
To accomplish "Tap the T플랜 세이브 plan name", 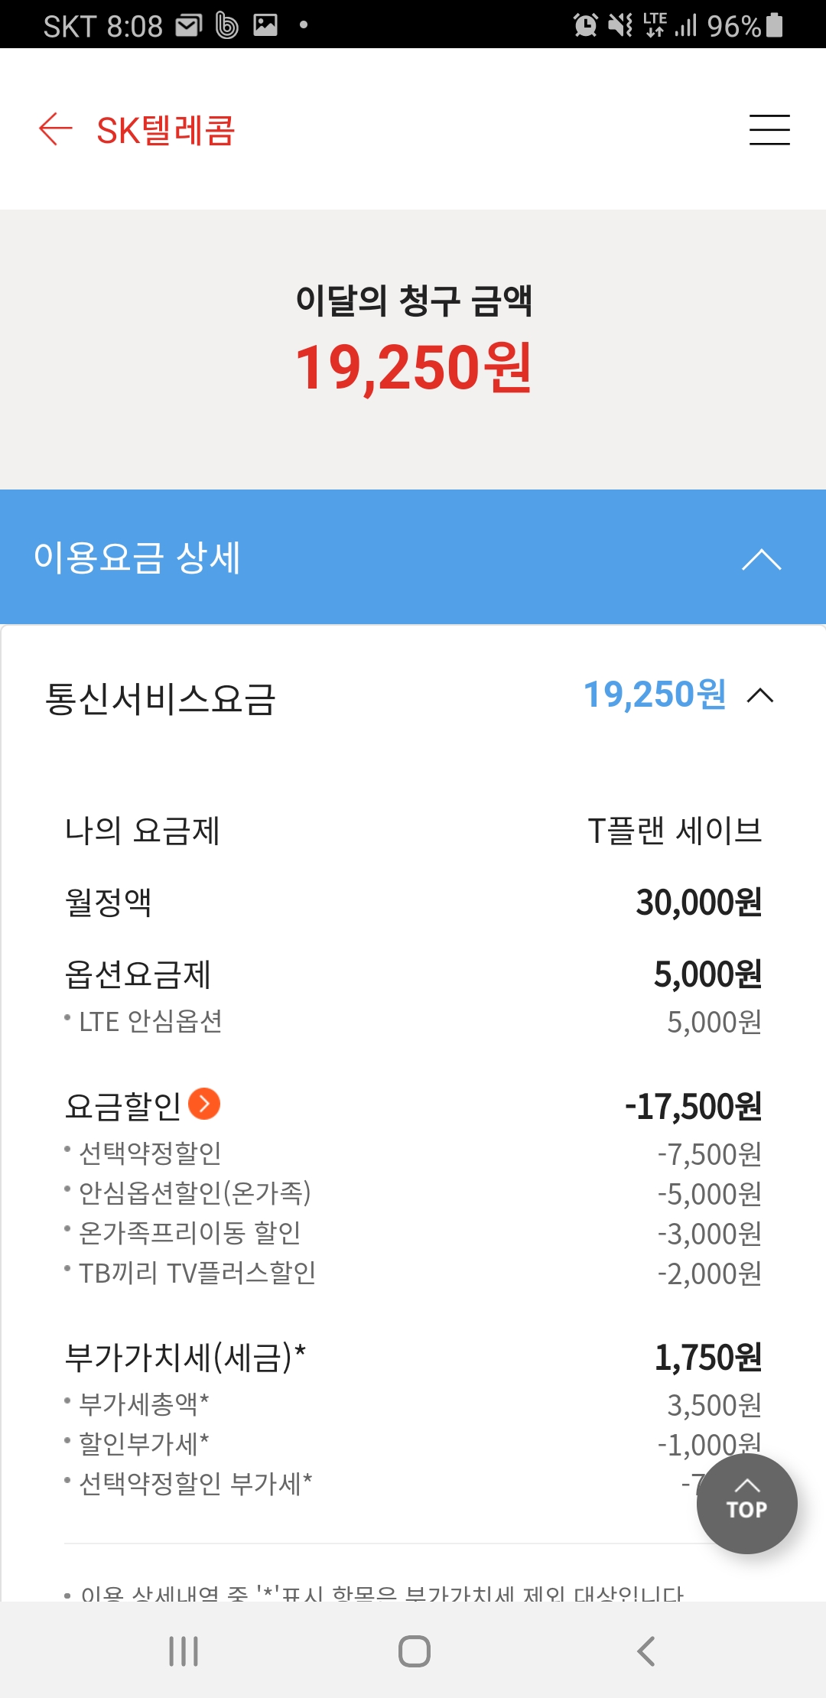I will (675, 831).
